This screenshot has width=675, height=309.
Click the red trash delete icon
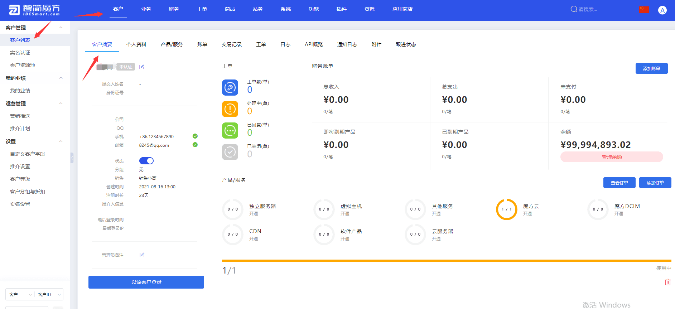[668, 282]
